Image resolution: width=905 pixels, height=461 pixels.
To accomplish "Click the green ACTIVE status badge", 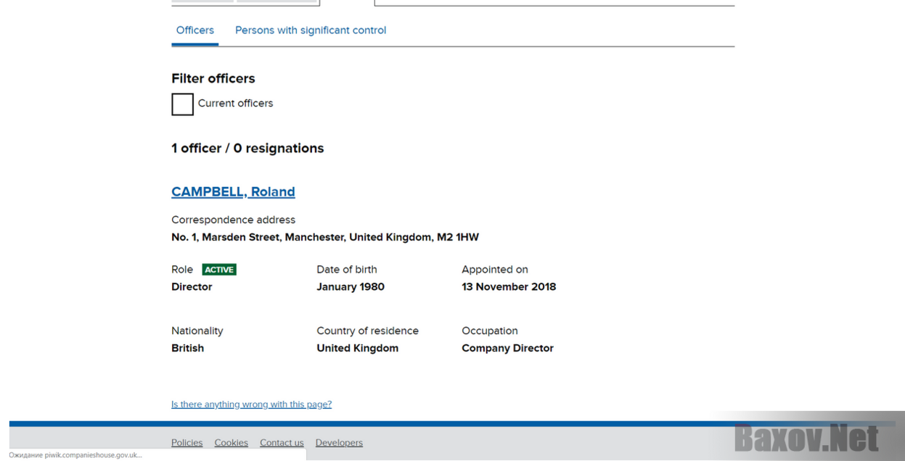I will [219, 270].
